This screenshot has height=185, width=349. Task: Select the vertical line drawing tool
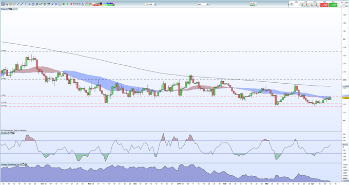26,4
